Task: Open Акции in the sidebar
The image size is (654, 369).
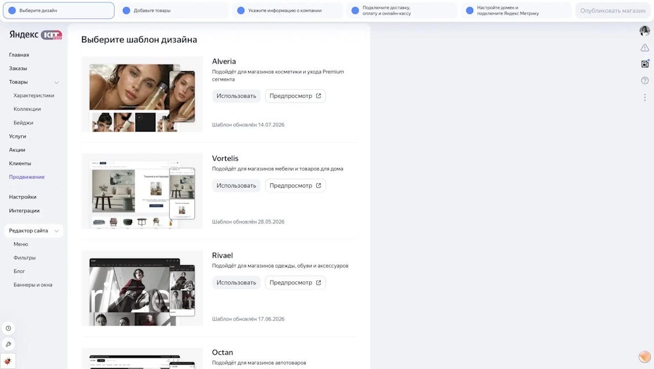Action: [x=17, y=150]
